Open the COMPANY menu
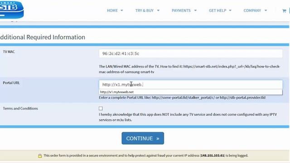Image resolution: width=290 pixels, height=163 pixels. pyautogui.click(x=252, y=10)
